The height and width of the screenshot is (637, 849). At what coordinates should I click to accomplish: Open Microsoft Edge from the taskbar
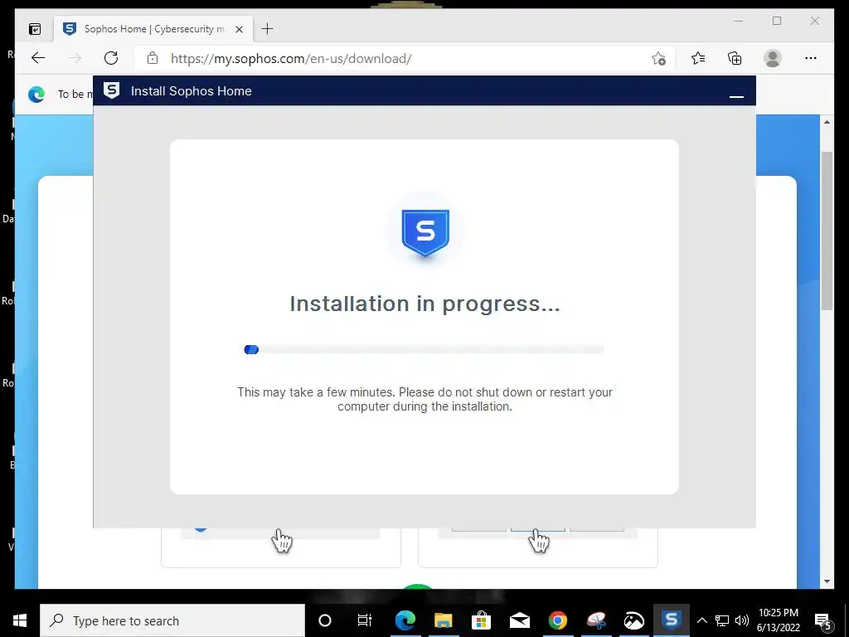(x=405, y=620)
